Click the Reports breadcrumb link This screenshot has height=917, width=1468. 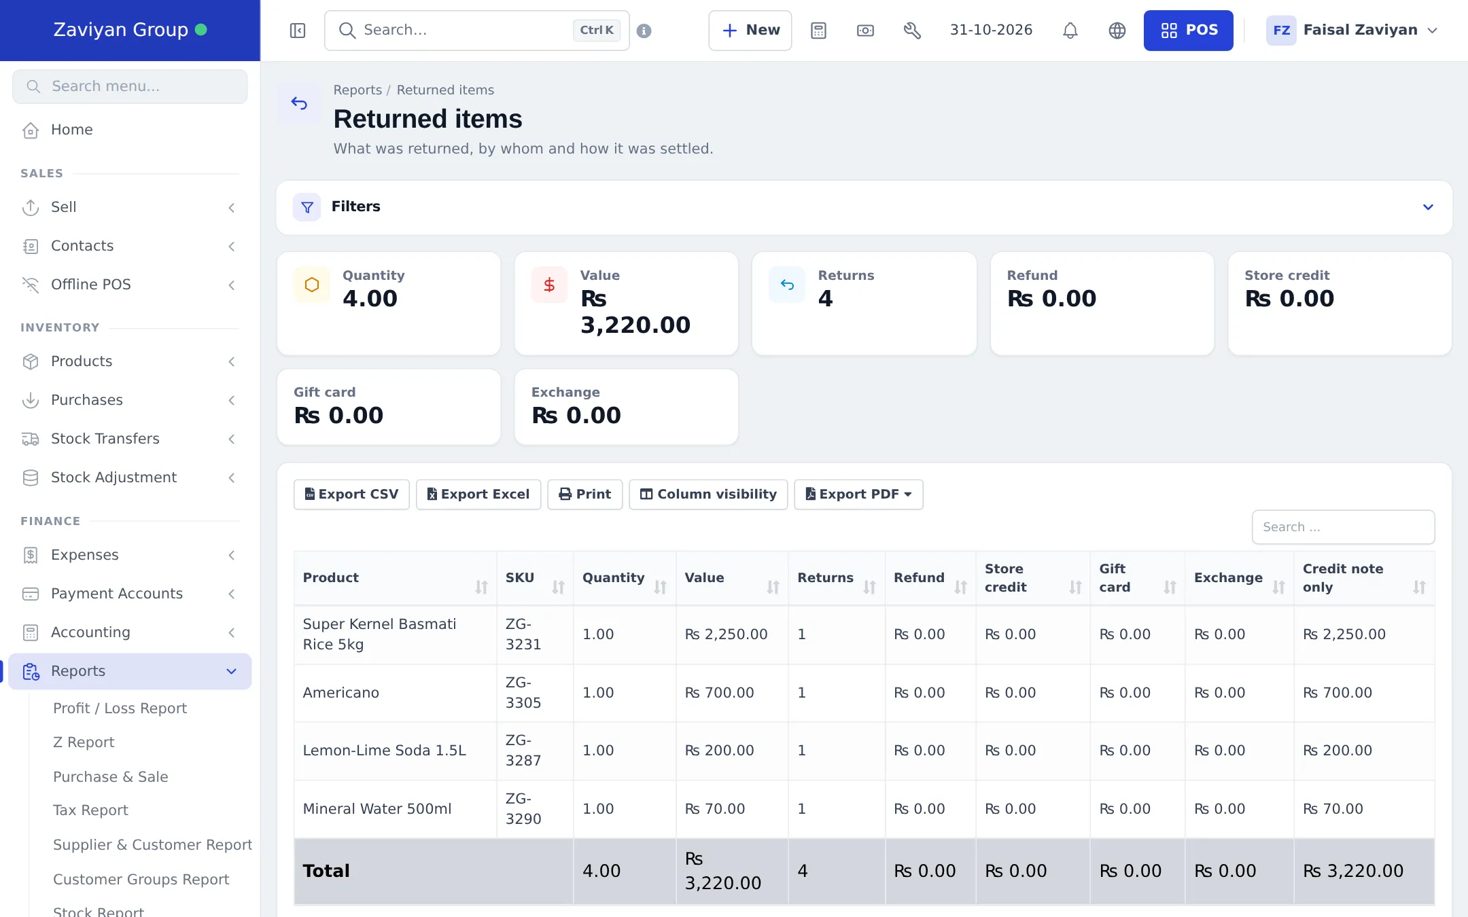tap(357, 90)
